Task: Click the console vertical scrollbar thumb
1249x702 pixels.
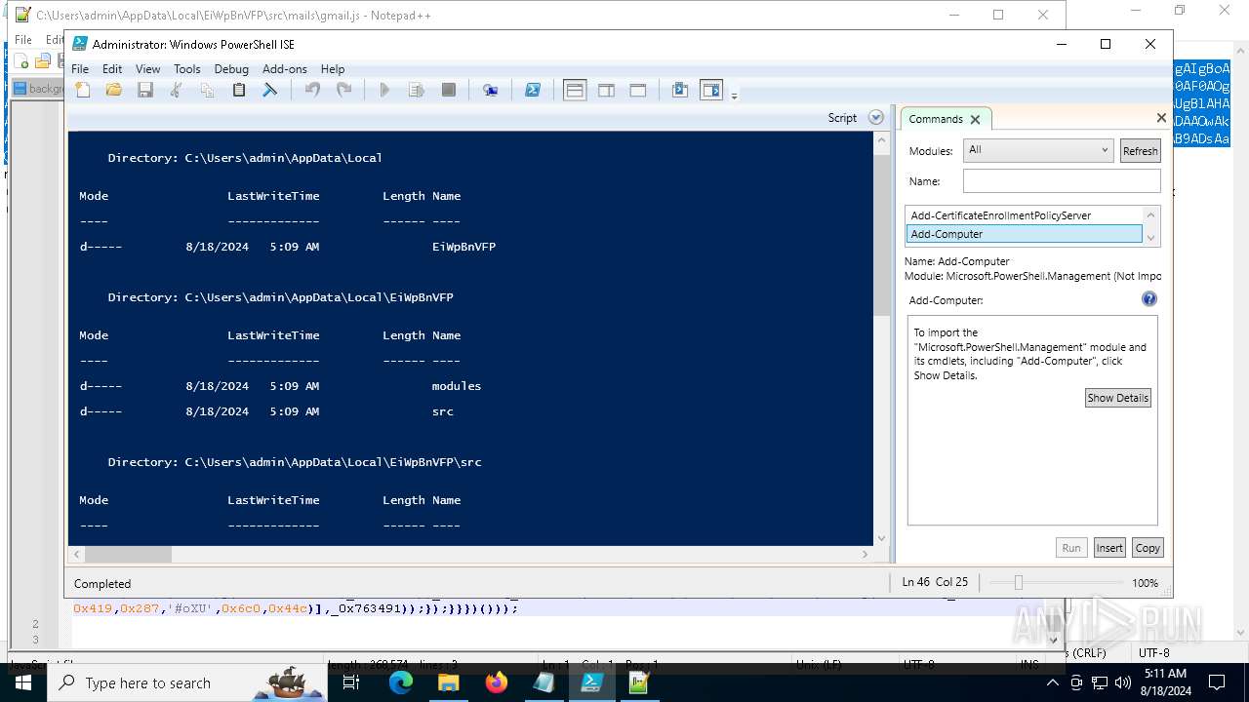Action: 882,236
